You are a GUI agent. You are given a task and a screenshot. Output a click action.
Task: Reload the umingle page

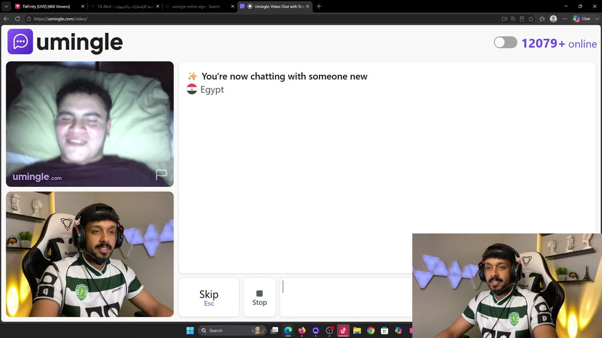[x=17, y=19]
